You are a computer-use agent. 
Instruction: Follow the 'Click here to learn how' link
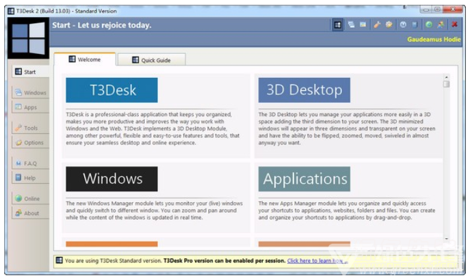[x=317, y=261]
